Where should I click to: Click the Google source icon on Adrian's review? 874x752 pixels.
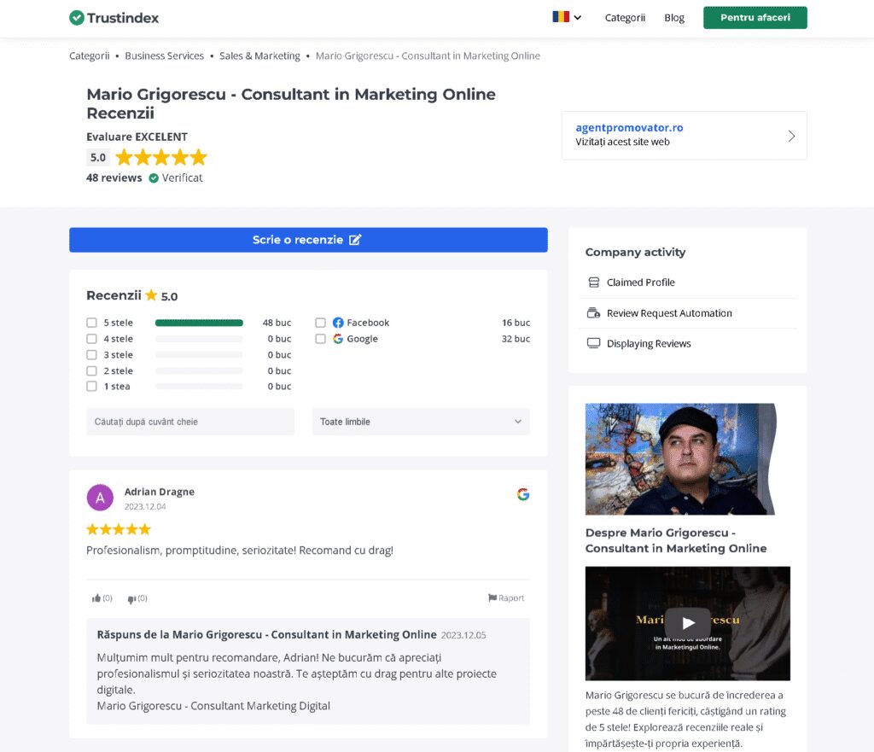[523, 494]
